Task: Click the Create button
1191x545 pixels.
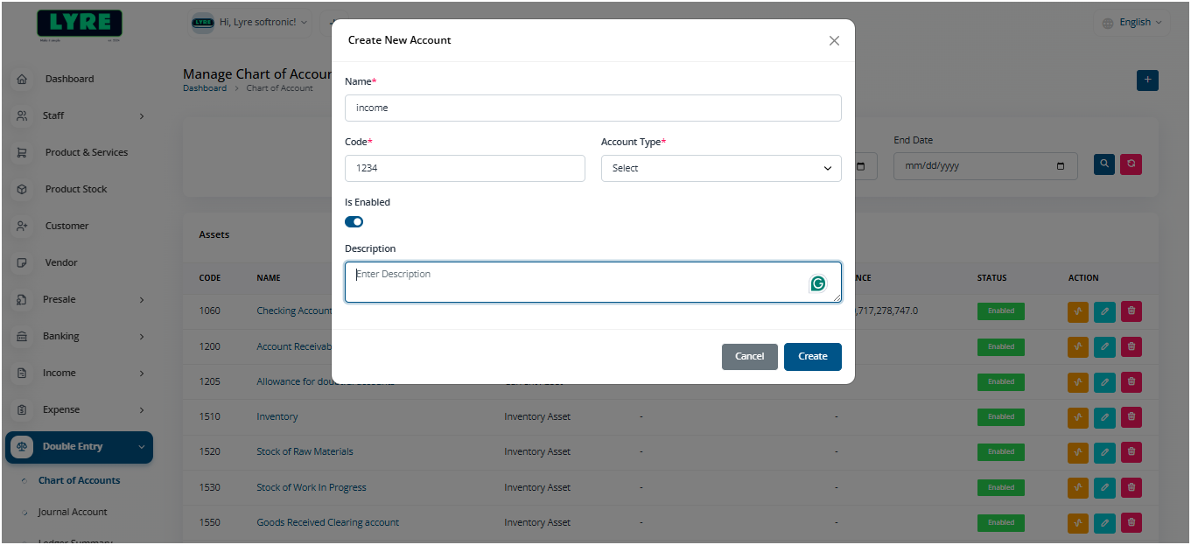Action: [x=812, y=356]
